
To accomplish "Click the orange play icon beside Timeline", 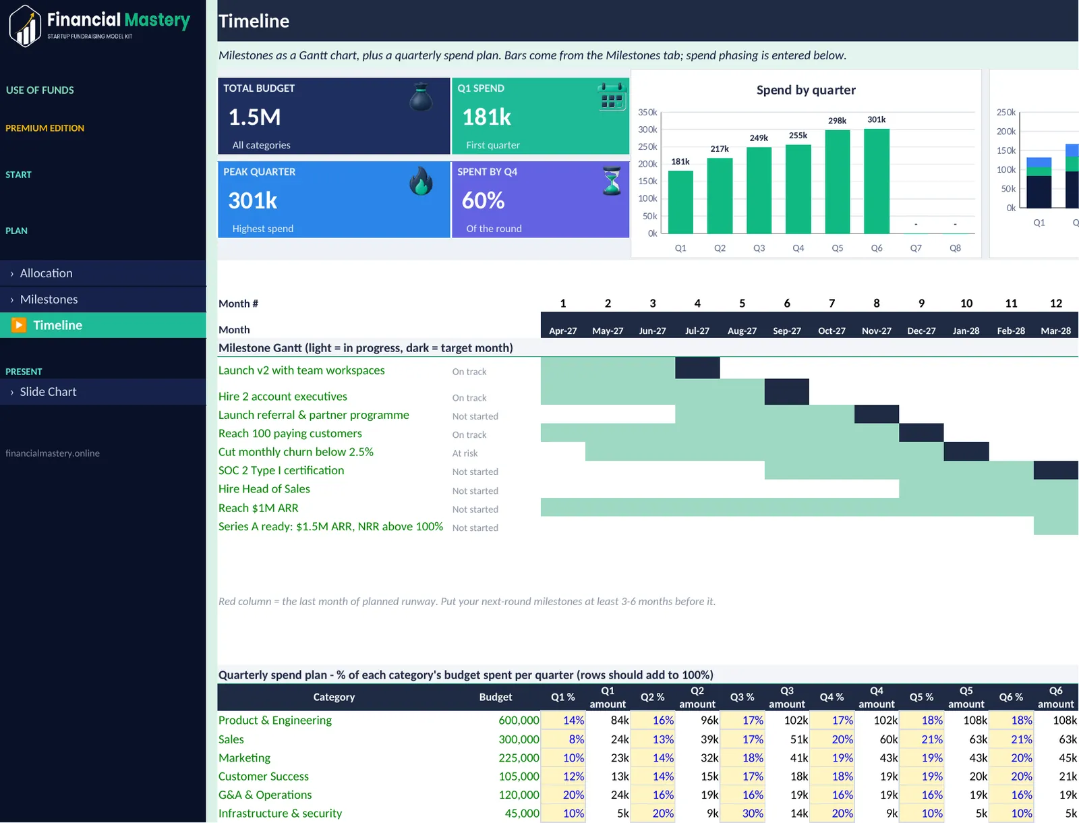I will pyautogui.click(x=19, y=325).
